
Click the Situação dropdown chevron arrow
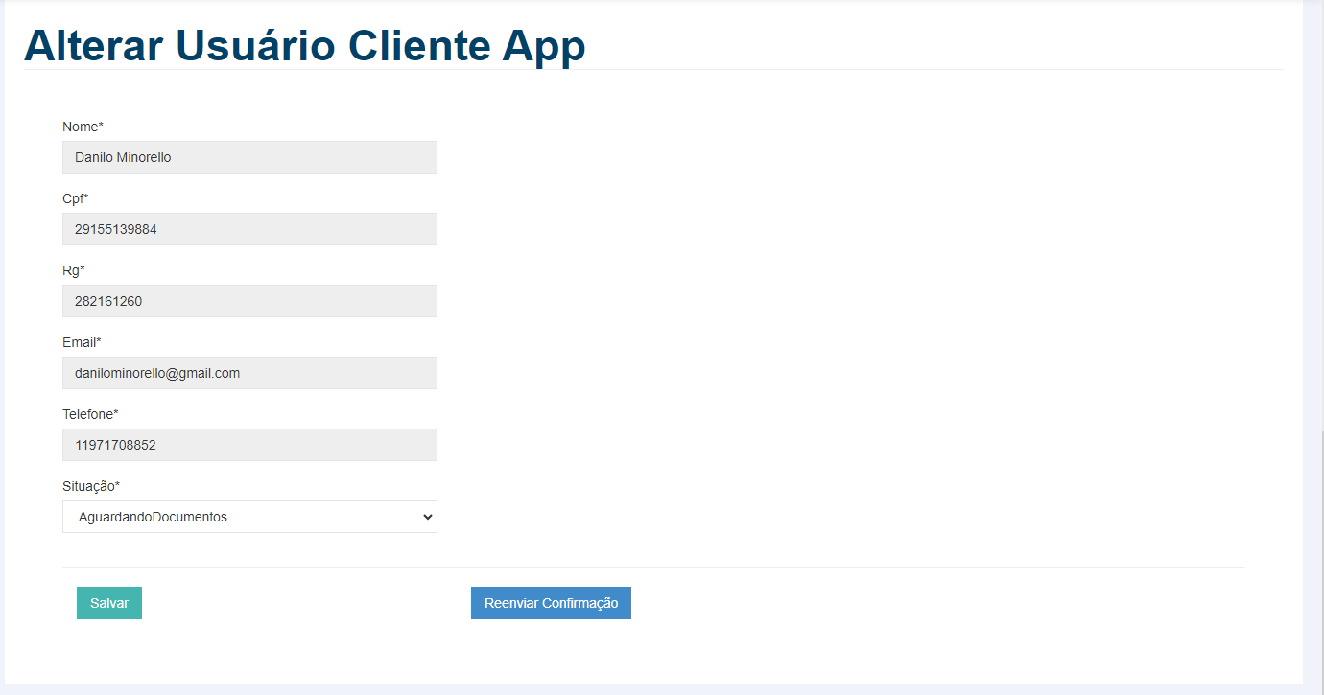pyautogui.click(x=427, y=517)
